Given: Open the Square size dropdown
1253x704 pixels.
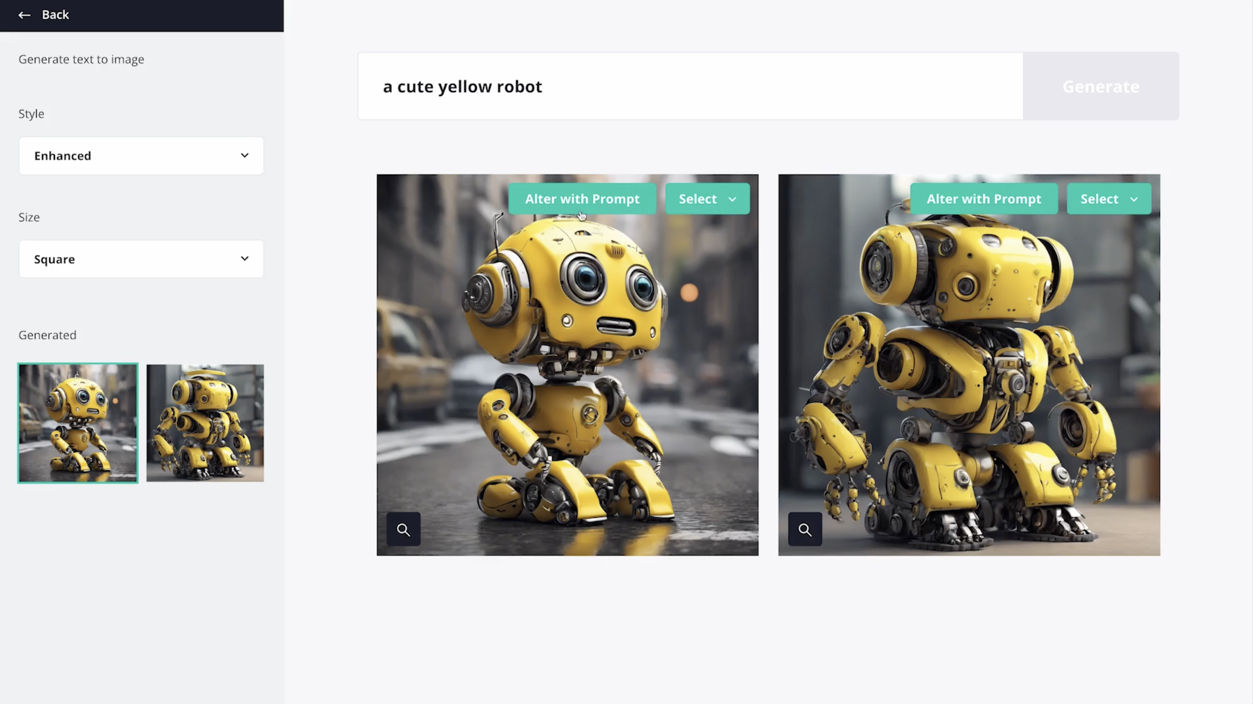Looking at the screenshot, I should point(141,259).
